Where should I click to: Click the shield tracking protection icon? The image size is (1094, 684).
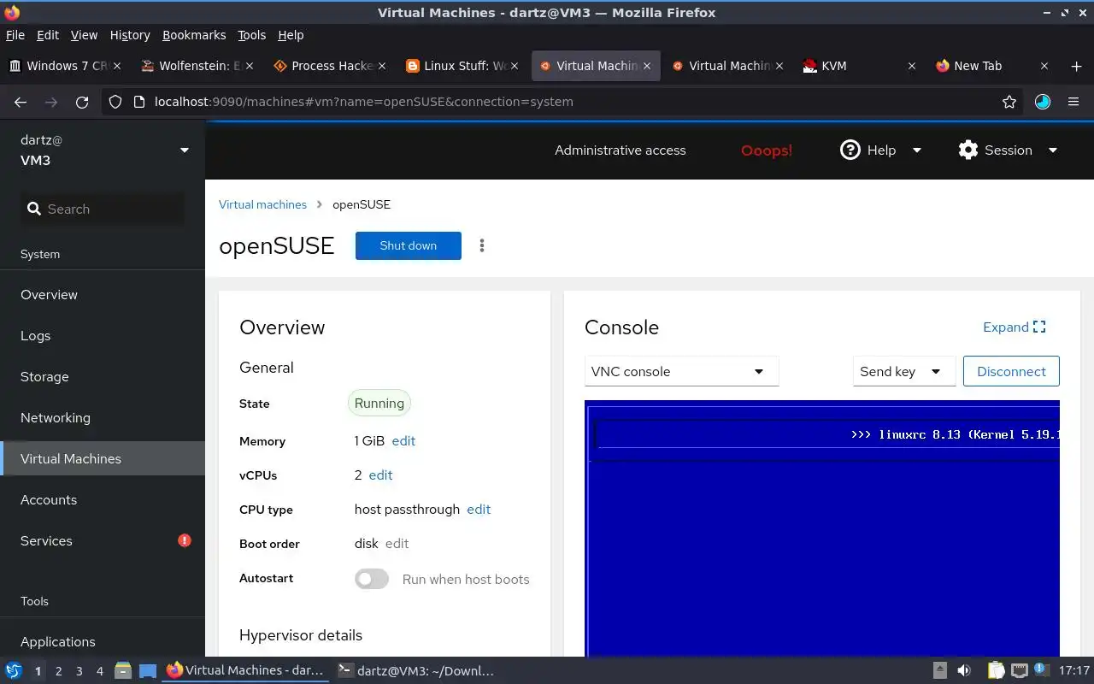click(116, 102)
